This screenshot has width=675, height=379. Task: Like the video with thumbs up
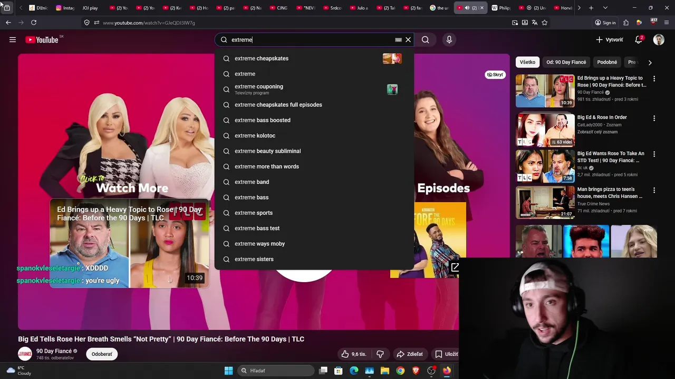click(x=353, y=354)
